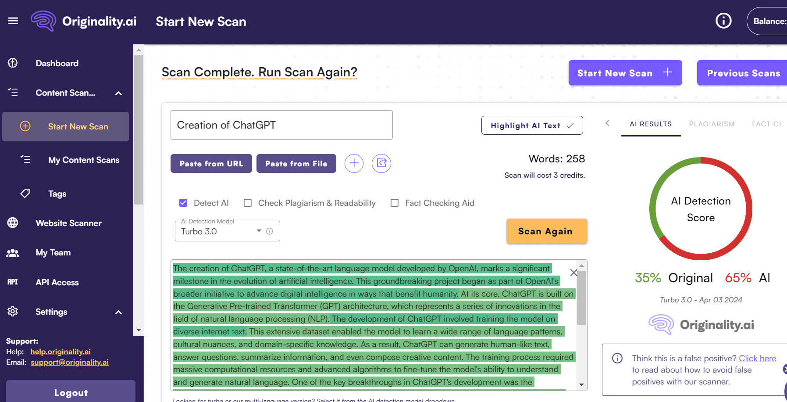Enable Check Plagiarism & Readability checkbox
Screen dimensions: 787x402
coord(248,203)
